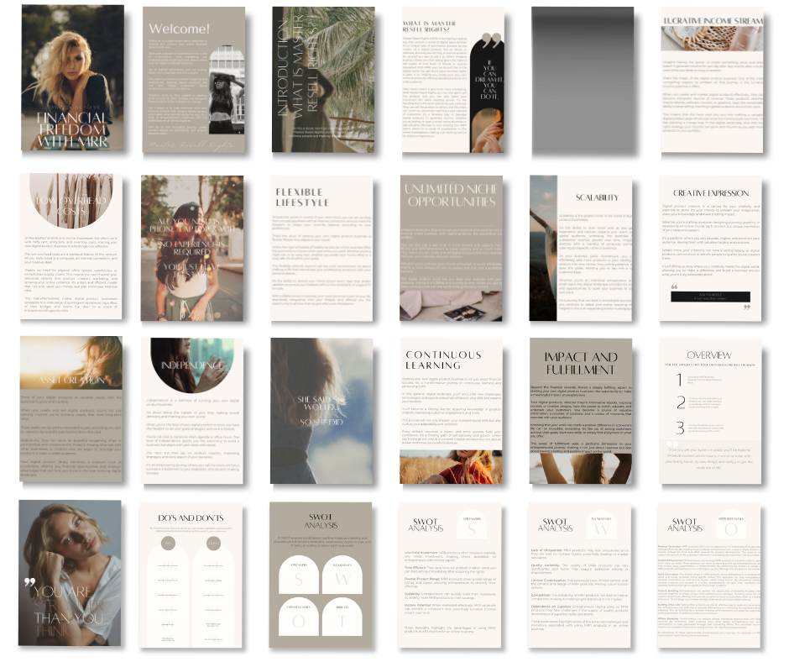Screen dimensions: 789x662
Task: Select the Lucrative Income Stream page
Action: click(x=710, y=78)
